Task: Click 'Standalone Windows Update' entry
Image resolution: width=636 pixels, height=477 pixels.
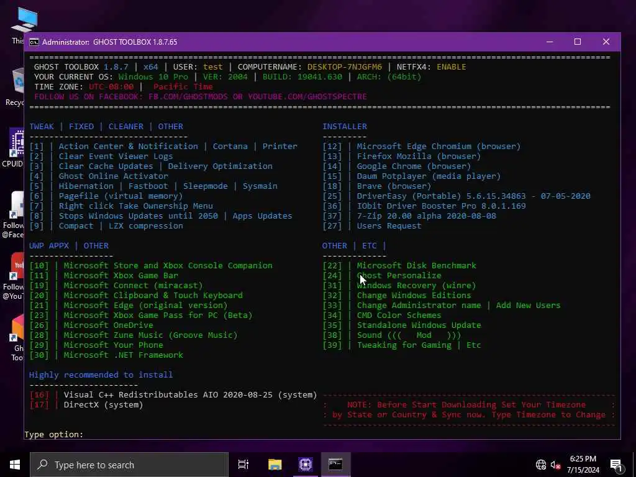Action: 419,325
